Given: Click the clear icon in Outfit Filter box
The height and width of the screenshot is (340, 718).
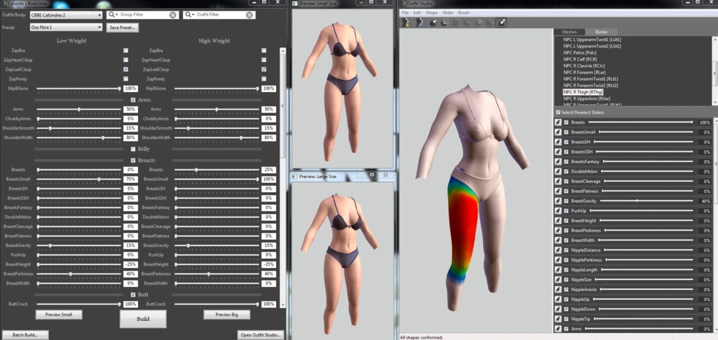Looking at the screenshot, I should tap(249, 15).
